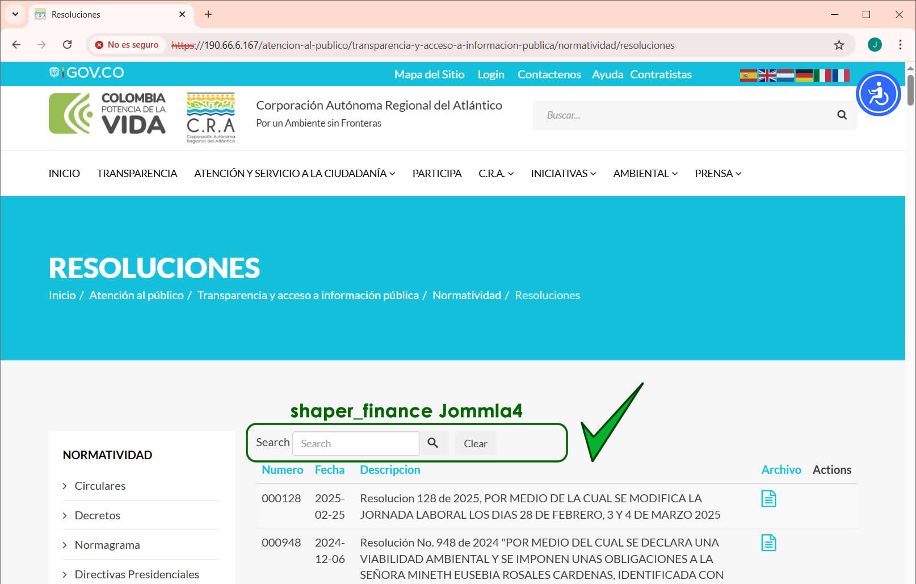The width and height of the screenshot is (916, 584).
Task: Select the Spanish flag language icon
Action: click(x=747, y=75)
